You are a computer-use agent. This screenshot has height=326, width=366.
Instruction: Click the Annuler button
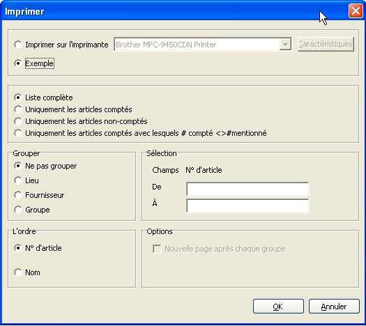pyautogui.click(x=334, y=306)
